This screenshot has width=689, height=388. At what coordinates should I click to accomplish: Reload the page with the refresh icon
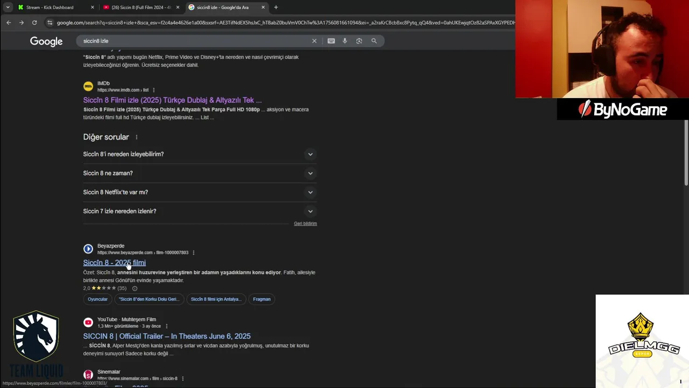point(34,23)
